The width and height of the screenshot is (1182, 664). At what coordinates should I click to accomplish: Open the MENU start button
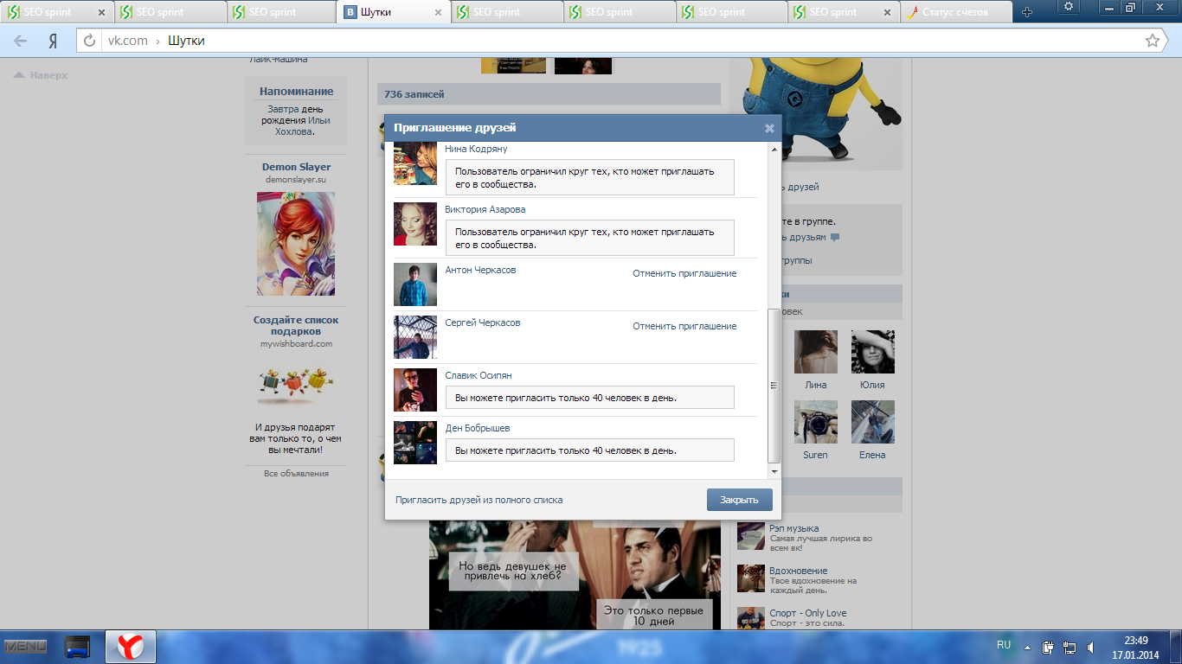[x=26, y=647]
